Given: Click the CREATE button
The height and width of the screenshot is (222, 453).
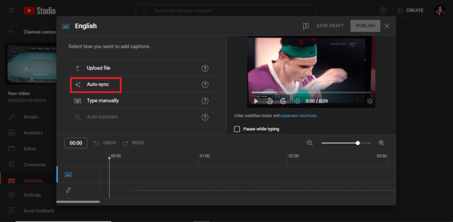Looking at the screenshot, I should pyautogui.click(x=410, y=11).
